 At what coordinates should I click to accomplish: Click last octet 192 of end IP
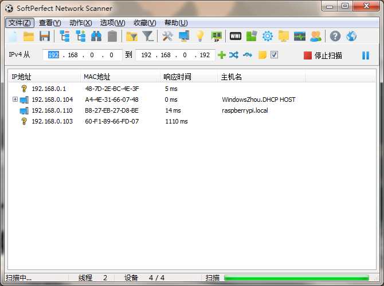[x=205, y=55]
